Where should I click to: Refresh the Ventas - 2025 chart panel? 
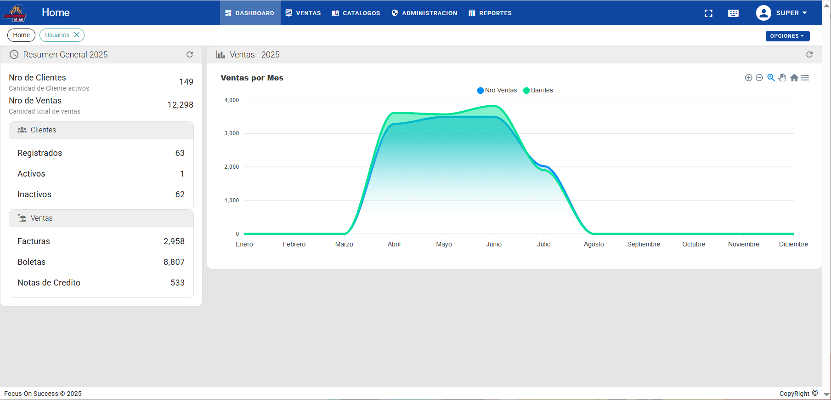809,55
